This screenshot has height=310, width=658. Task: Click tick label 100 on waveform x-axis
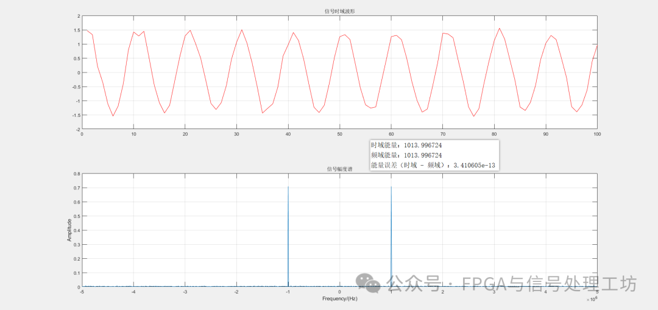(x=597, y=134)
